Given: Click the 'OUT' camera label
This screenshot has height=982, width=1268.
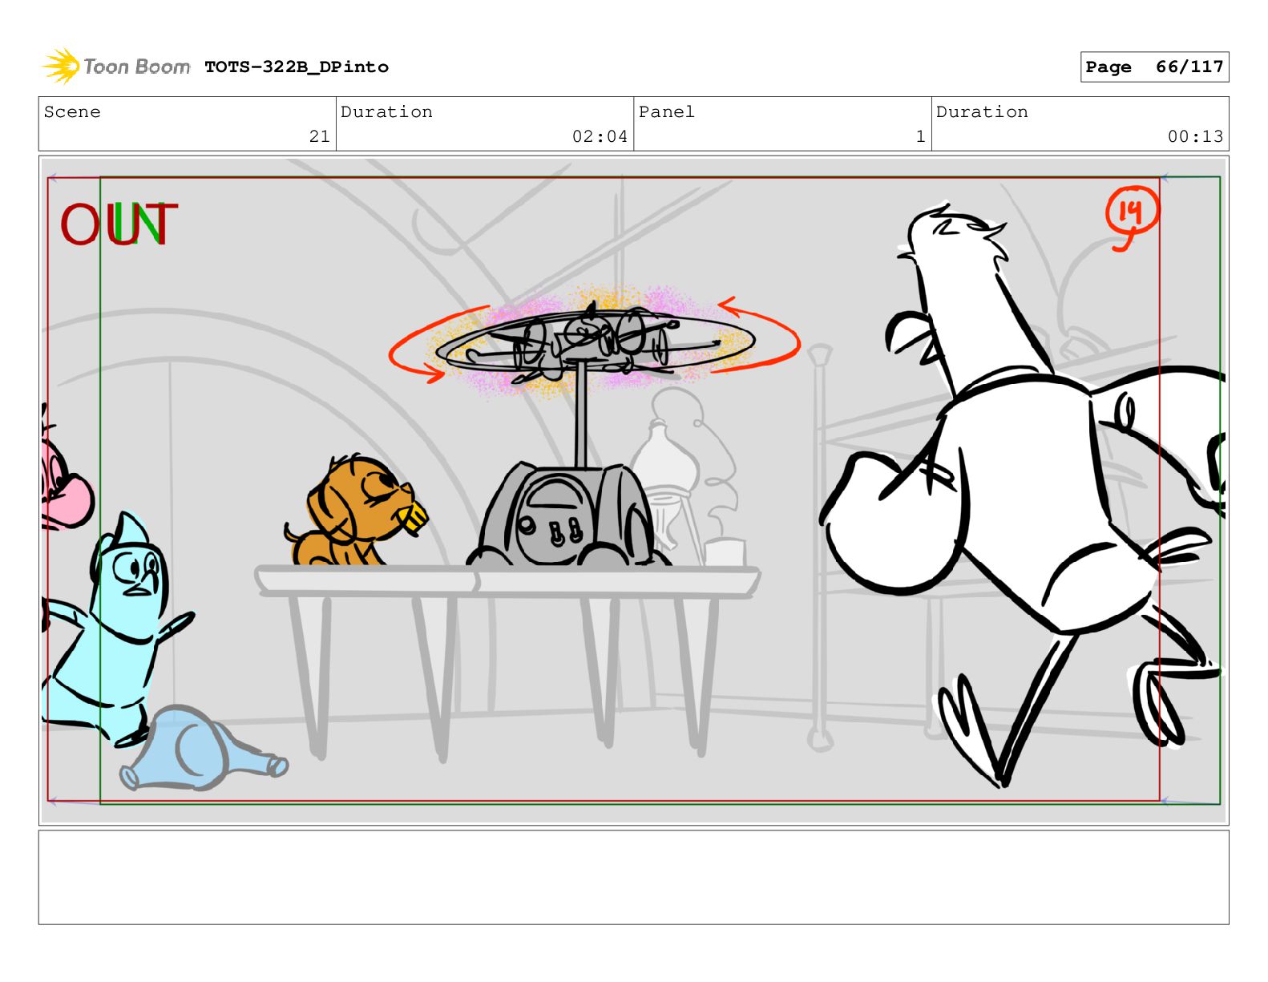Looking at the screenshot, I should tap(119, 224).
